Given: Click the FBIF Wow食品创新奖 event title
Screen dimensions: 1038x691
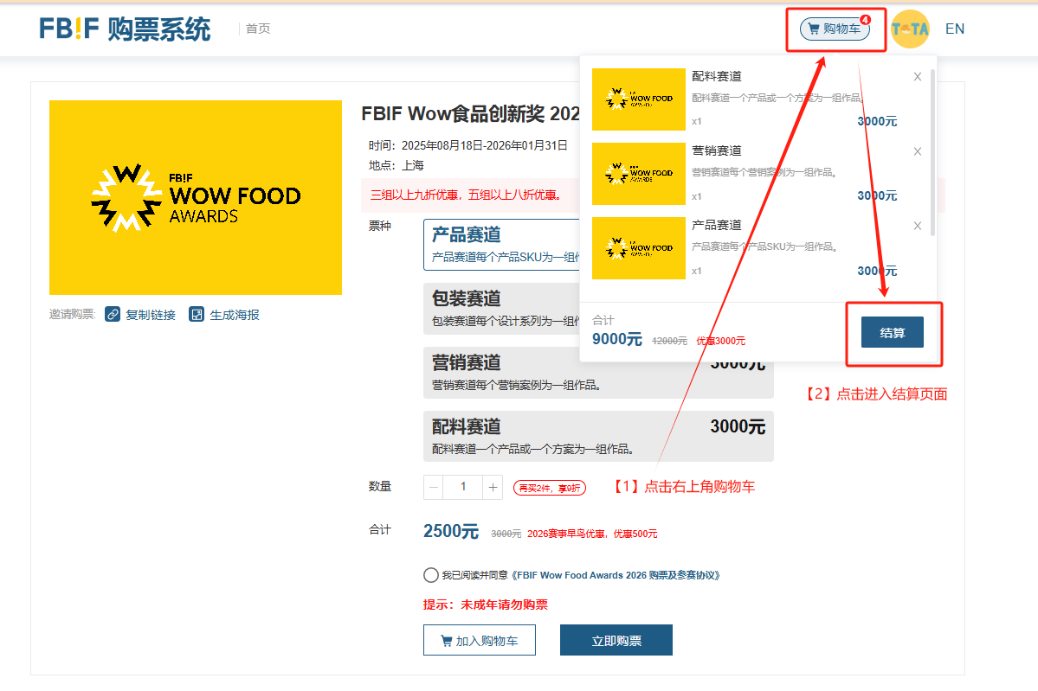Looking at the screenshot, I should coord(471,114).
